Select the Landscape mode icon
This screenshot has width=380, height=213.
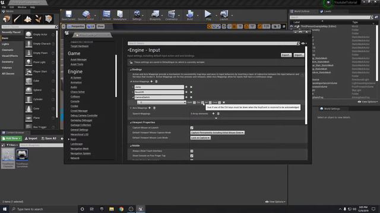28,19
